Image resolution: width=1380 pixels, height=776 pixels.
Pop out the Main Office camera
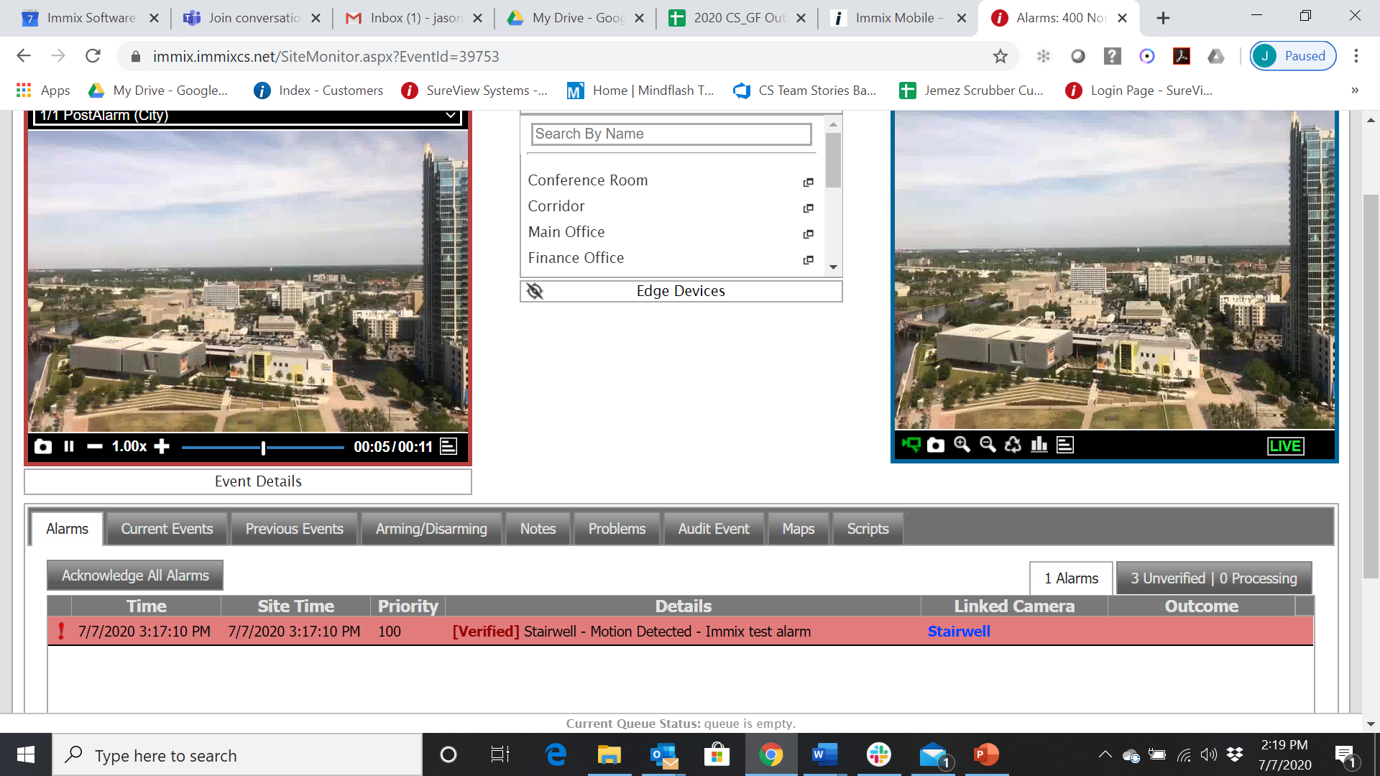click(808, 234)
